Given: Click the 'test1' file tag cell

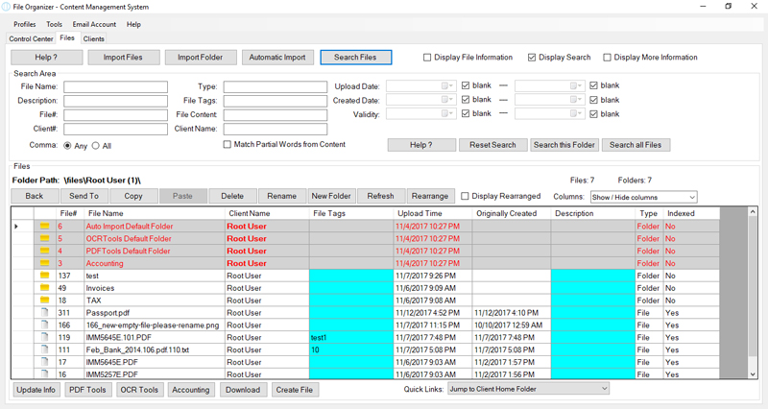Looking at the screenshot, I should pyautogui.click(x=351, y=338).
